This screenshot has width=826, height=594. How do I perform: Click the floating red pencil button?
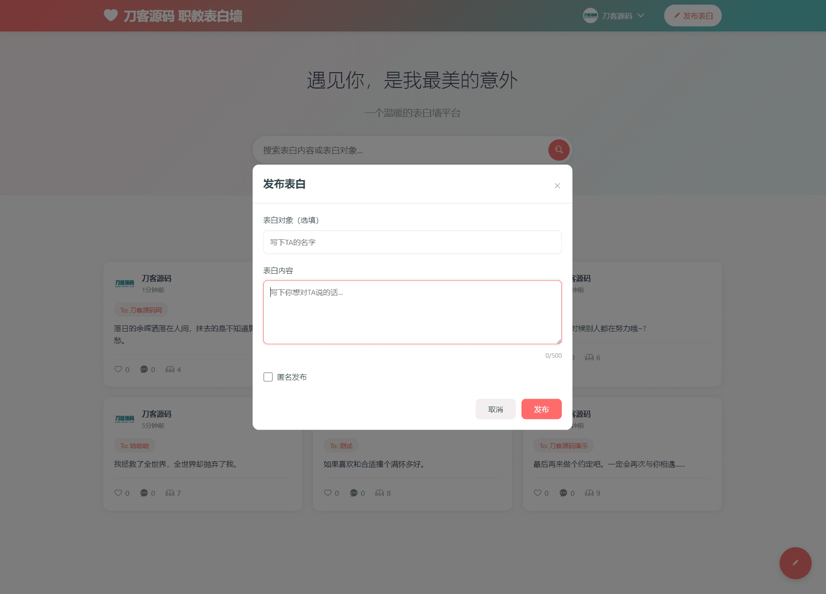(x=795, y=563)
